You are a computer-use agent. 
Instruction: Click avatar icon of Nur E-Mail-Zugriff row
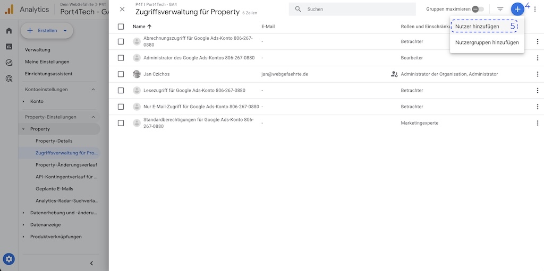click(137, 107)
